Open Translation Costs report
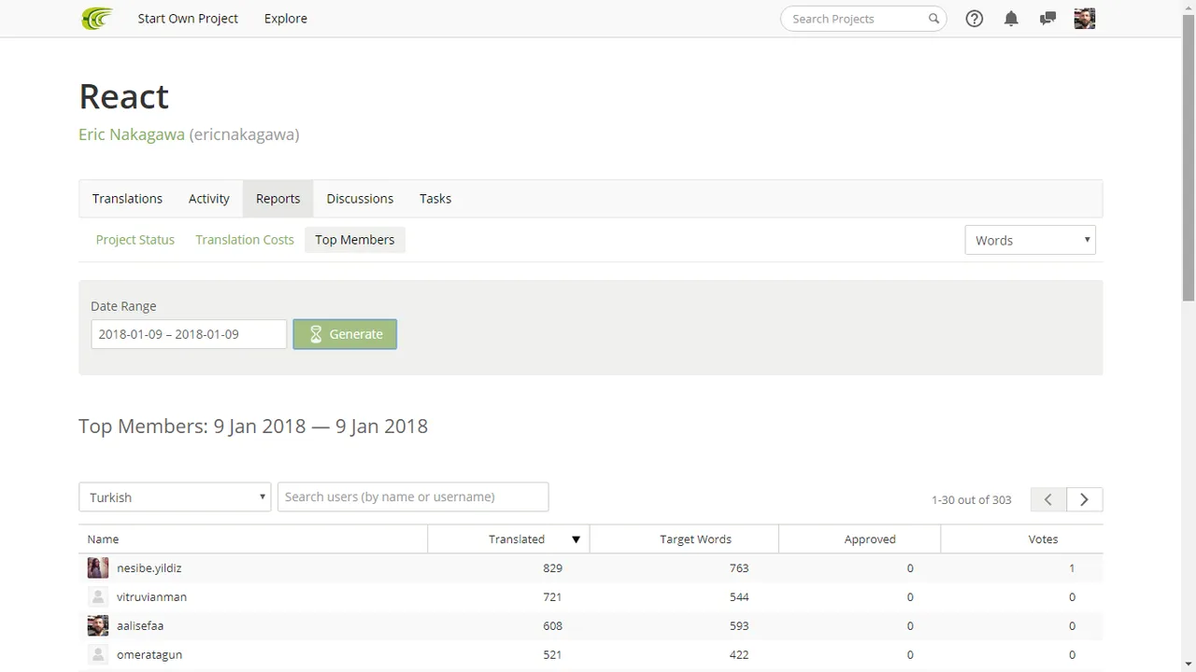The height and width of the screenshot is (672, 1196). point(245,240)
